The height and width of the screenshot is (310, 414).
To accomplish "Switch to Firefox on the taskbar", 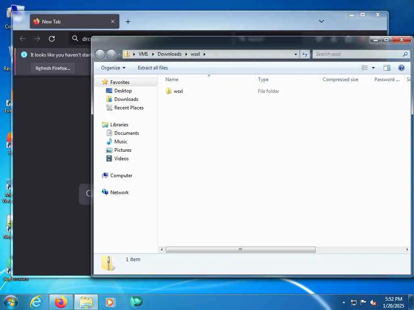I will click(61, 302).
